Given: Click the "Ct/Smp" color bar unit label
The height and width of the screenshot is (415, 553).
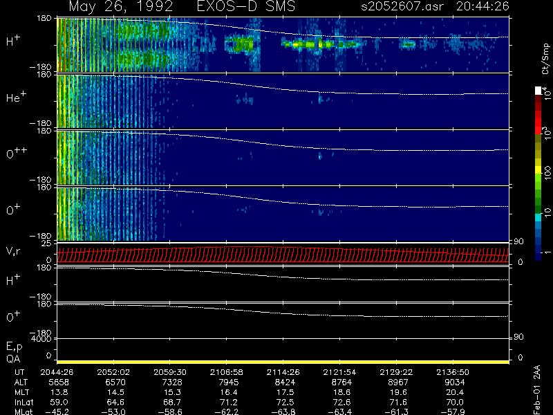Looking at the screenshot, I should point(545,59).
